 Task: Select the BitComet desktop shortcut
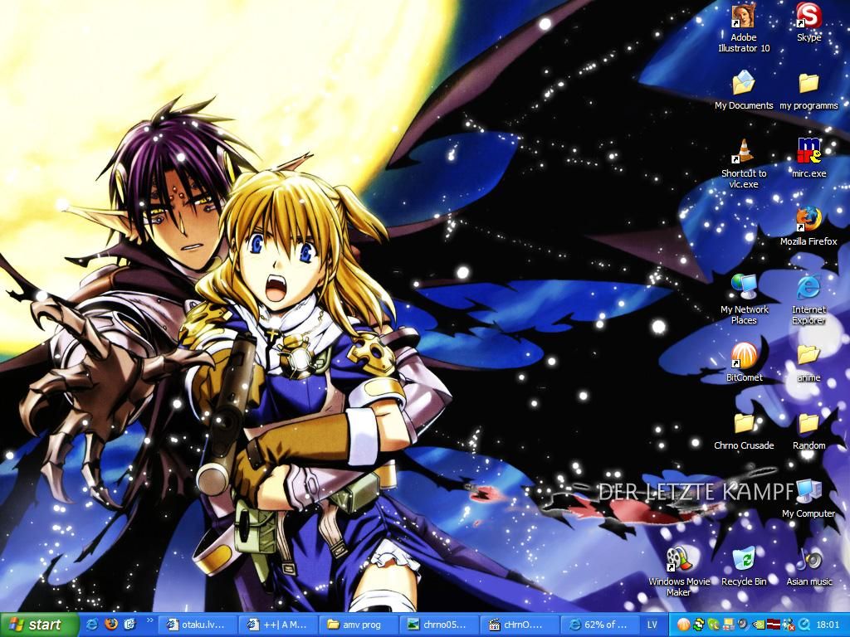[744, 362]
